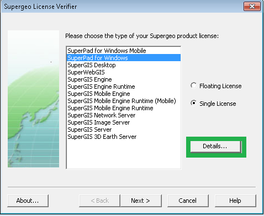Click the About... button
Screen dimensions: 264x216
(28, 201)
